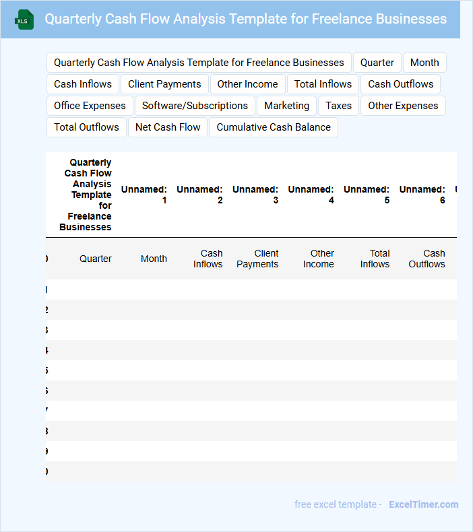Select the Marketing tag

pyautogui.click(x=286, y=106)
